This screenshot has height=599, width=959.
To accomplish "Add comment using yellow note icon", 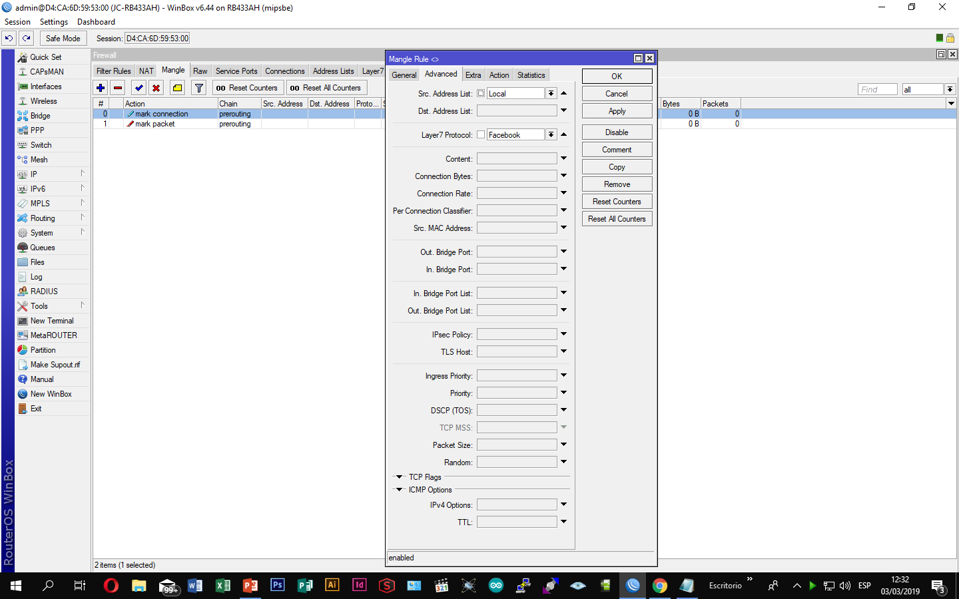I will [177, 88].
